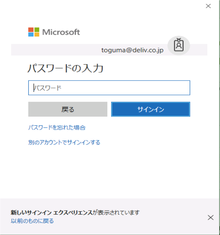Image resolution: width=220 pixels, height=235 pixels.
Task: Click the account badge icon next to the email
Action: pyautogui.click(x=179, y=45)
